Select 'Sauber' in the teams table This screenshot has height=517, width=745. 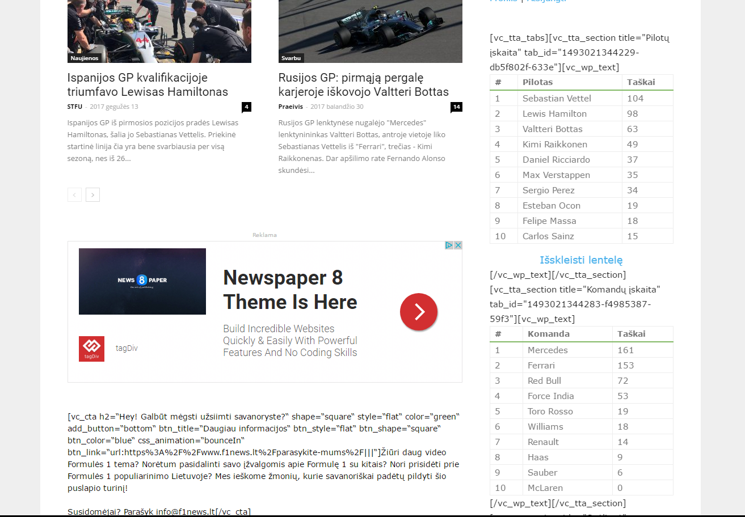pos(542,473)
